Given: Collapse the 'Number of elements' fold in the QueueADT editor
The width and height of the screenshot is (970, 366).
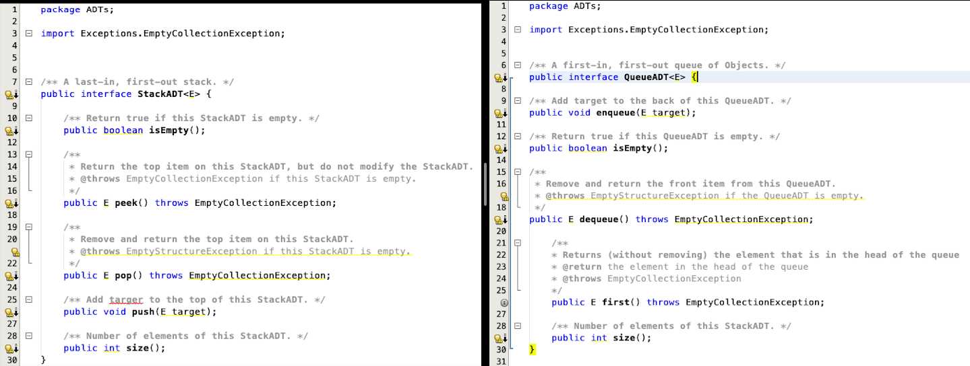Looking at the screenshot, I should click(518, 326).
